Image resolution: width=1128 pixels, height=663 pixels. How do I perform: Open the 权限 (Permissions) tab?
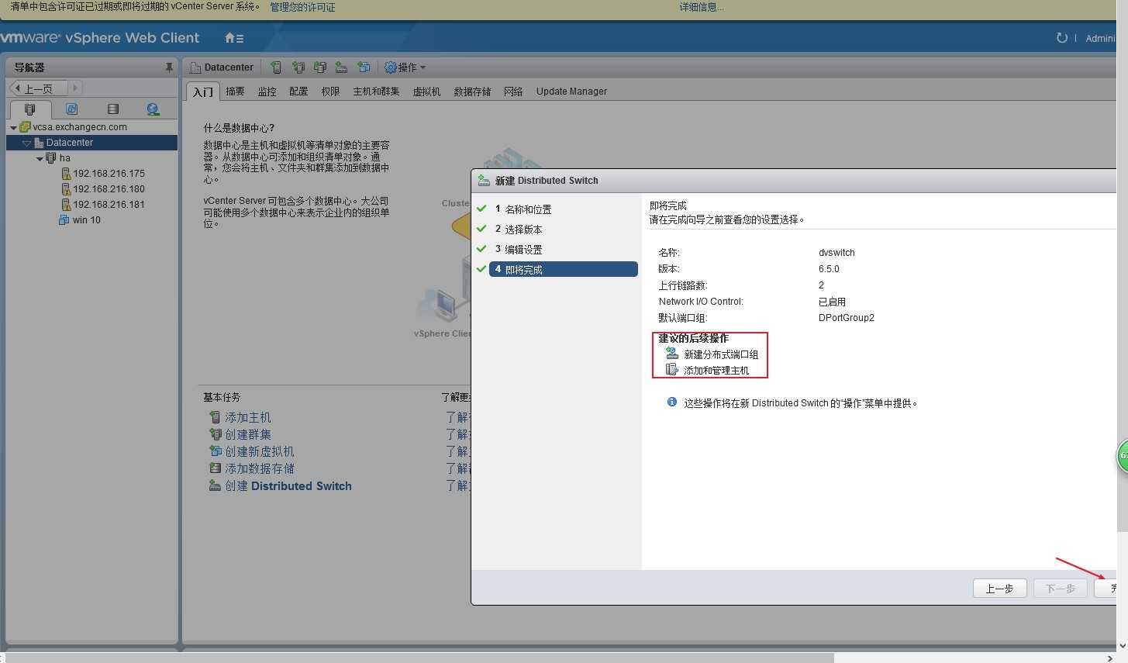tap(330, 92)
